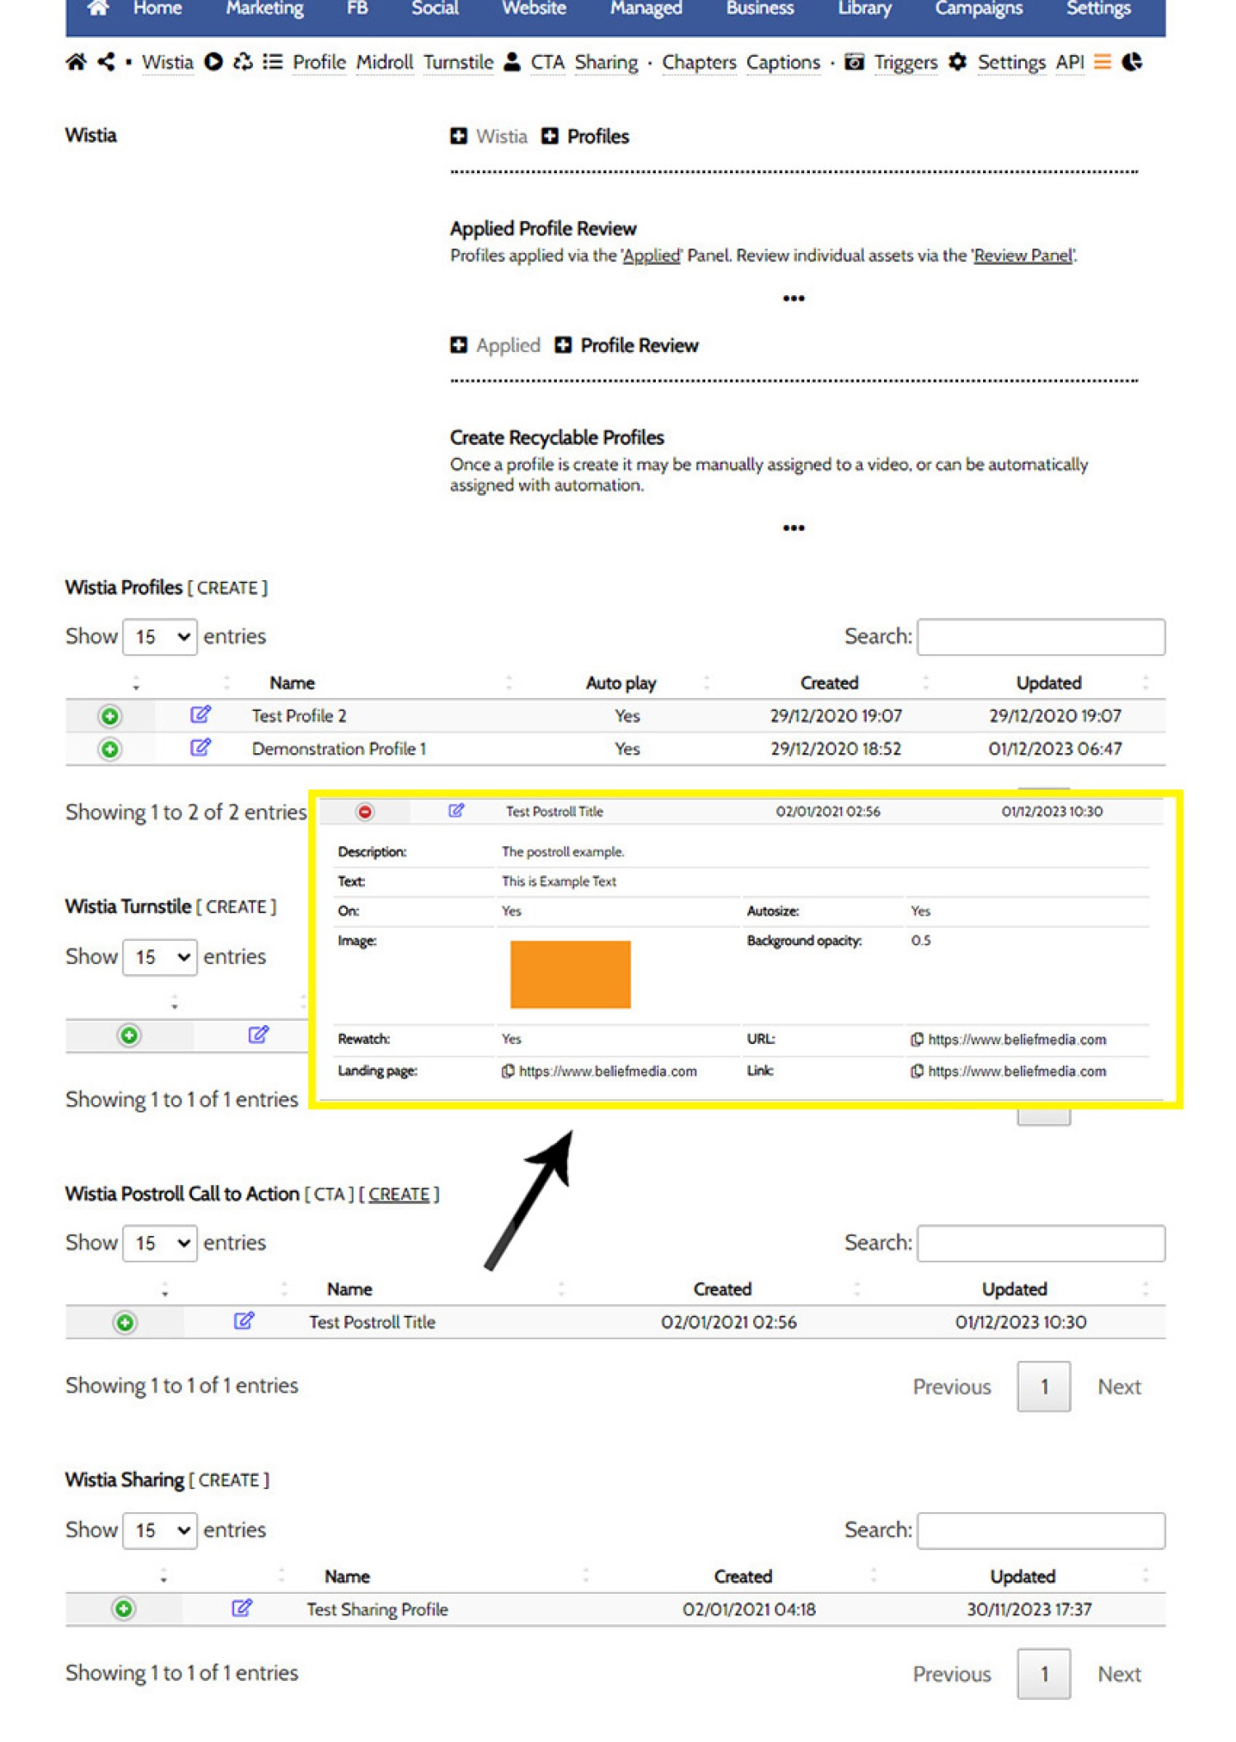Expand the Test Profile 2 row details
This screenshot has width=1236, height=1742.
pos(110,716)
